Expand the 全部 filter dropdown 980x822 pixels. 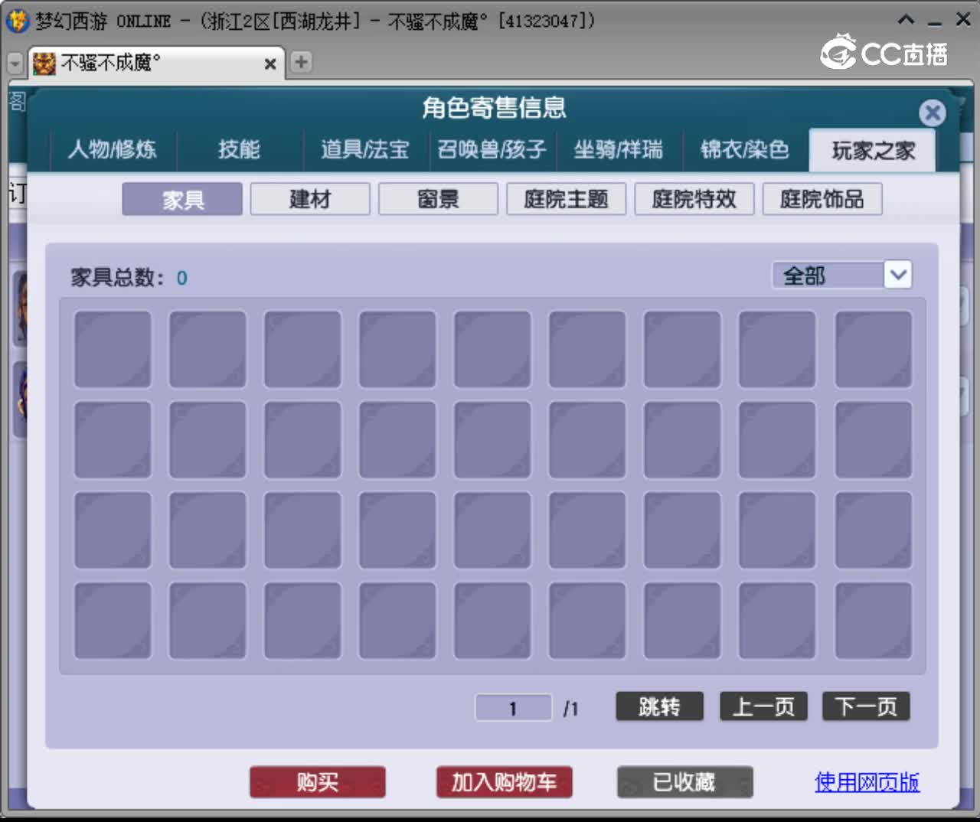pyautogui.click(x=897, y=275)
